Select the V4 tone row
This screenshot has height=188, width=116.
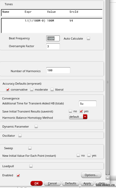coord(52,21)
